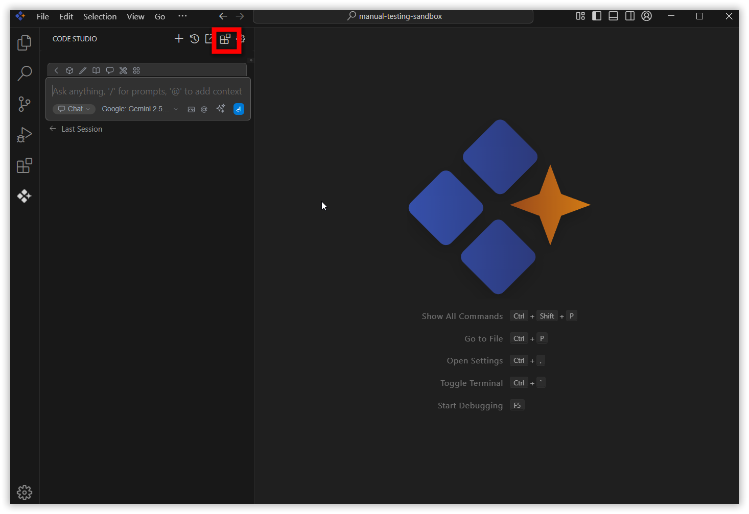Screen dimensions: 749x514
Task: Toggle the primary side bar
Action: tap(597, 16)
